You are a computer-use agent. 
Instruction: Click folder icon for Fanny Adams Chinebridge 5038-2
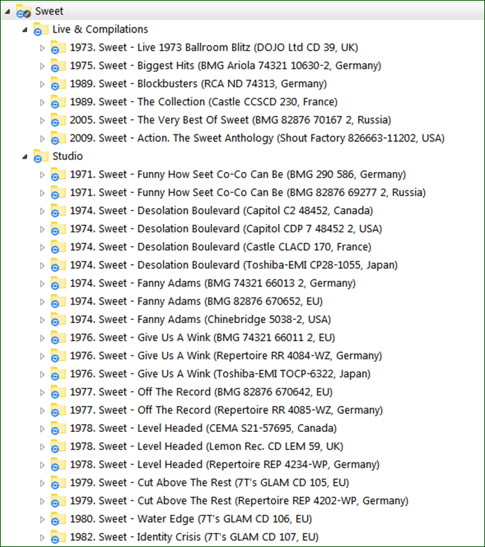click(58, 320)
